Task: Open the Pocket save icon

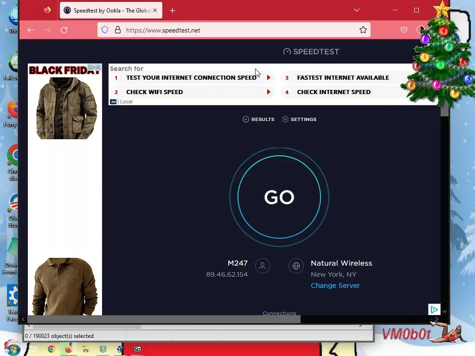Action: [404, 30]
